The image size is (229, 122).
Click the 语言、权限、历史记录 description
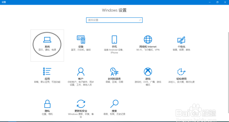click(x=114, y=114)
